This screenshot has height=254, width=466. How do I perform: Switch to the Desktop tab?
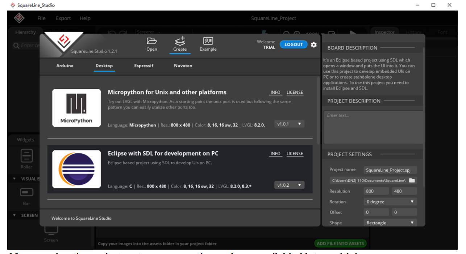tap(104, 65)
